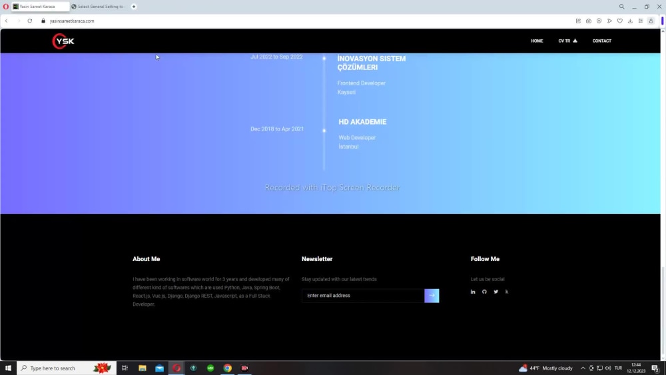
Task: Open Upwork app on taskbar
Action: (x=210, y=368)
